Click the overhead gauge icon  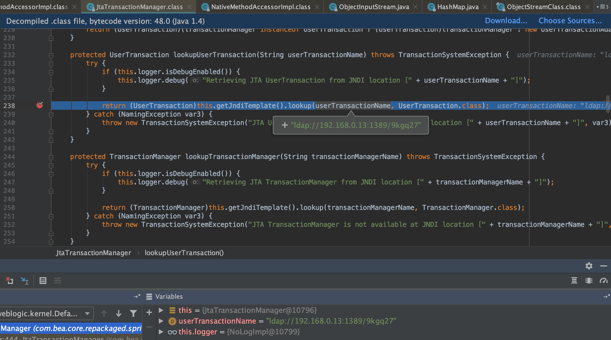tap(604, 281)
